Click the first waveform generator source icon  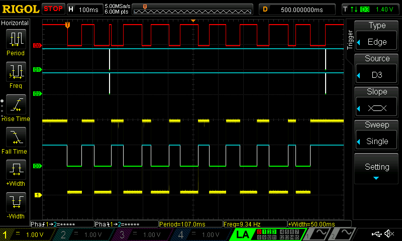coord(318,234)
